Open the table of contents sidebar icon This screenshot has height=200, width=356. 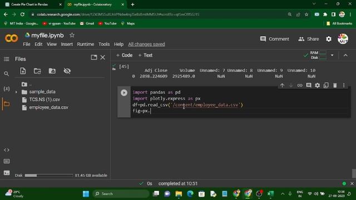(6, 59)
